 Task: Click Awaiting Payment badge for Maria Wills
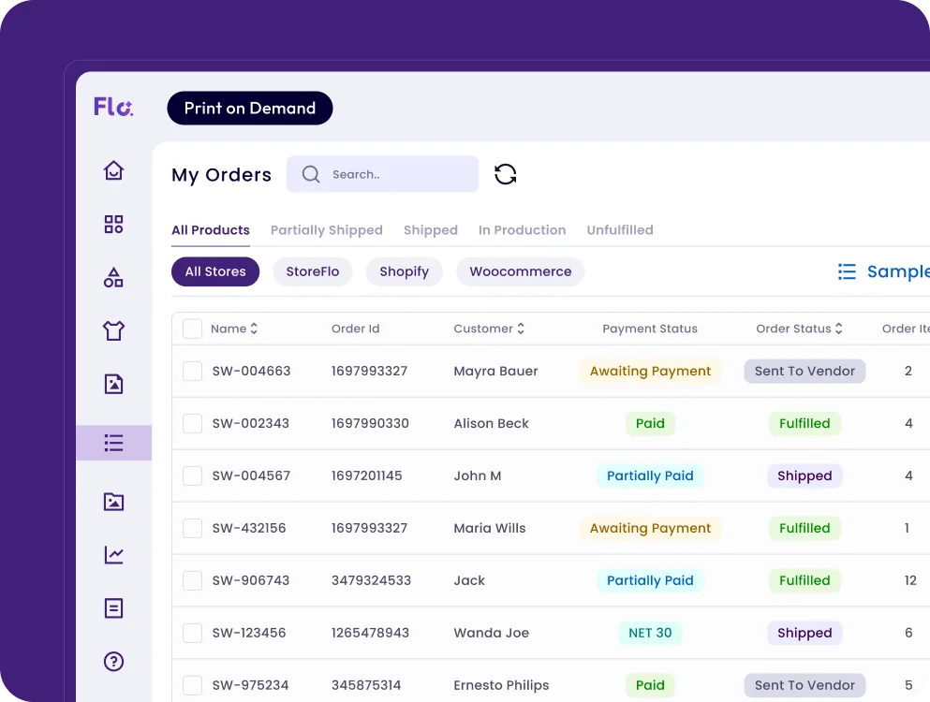(x=650, y=528)
